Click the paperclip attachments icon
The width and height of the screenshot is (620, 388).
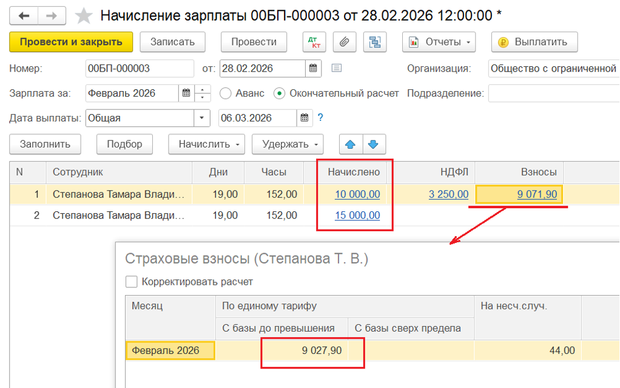tap(344, 42)
